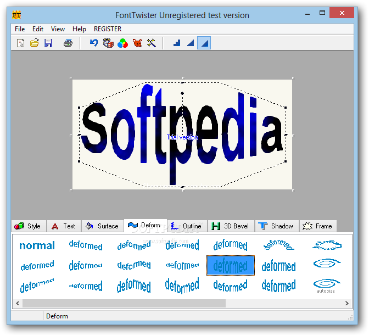Pick the top-row scribbled ring preset
Viewport: 369px width, 336px height.
pos(327,245)
